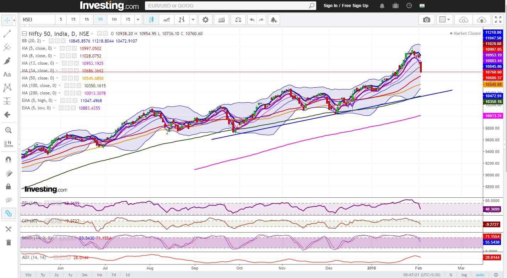Image resolution: width=507 pixels, height=278 pixels.
Task: Click the undo arrow
Action: [252, 20]
